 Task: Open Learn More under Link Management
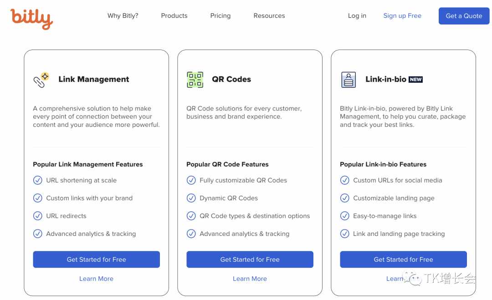click(x=96, y=279)
